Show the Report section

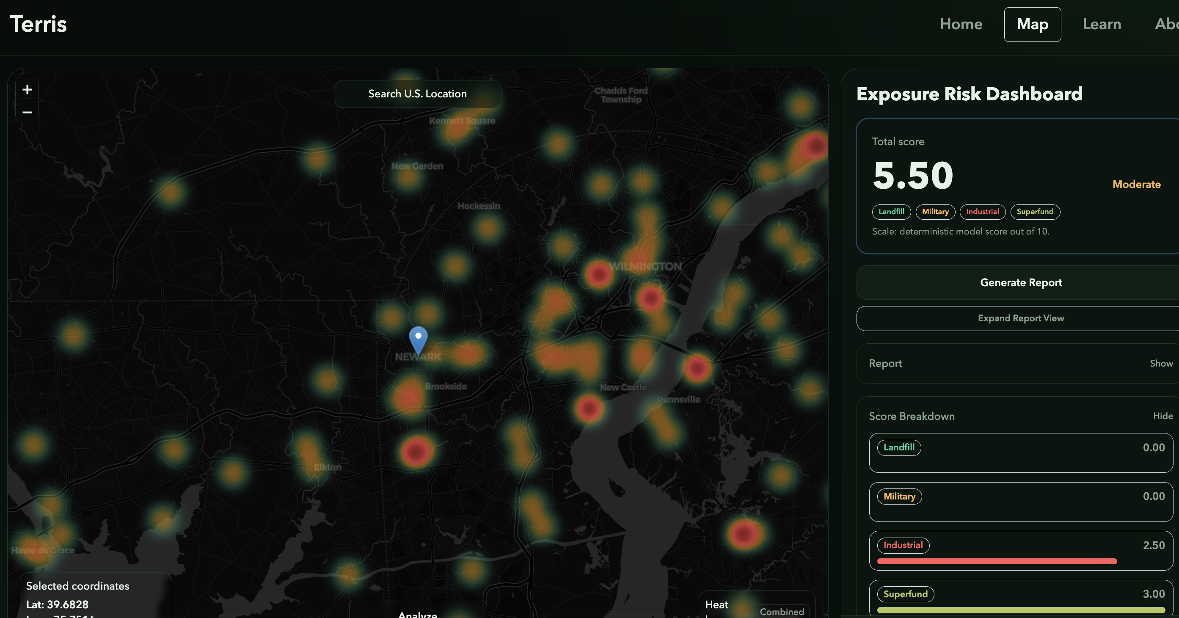(1161, 364)
